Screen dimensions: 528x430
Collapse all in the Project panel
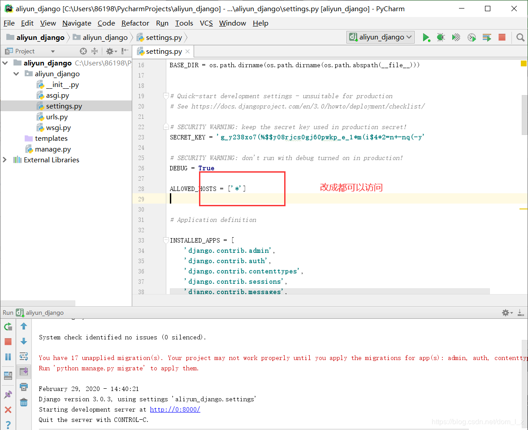click(95, 51)
